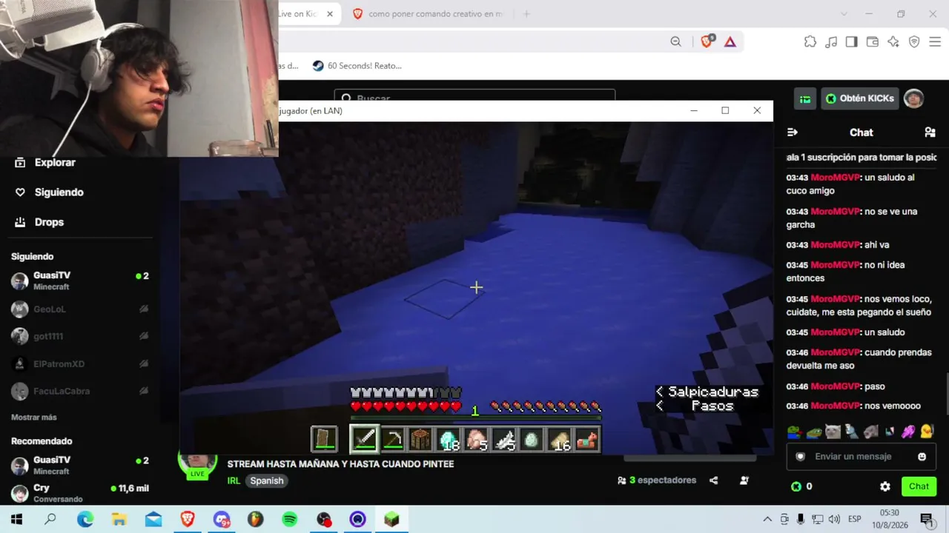Open the browser hamburger menu
Image resolution: width=949 pixels, height=533 pixels.
tap(935, 41)
